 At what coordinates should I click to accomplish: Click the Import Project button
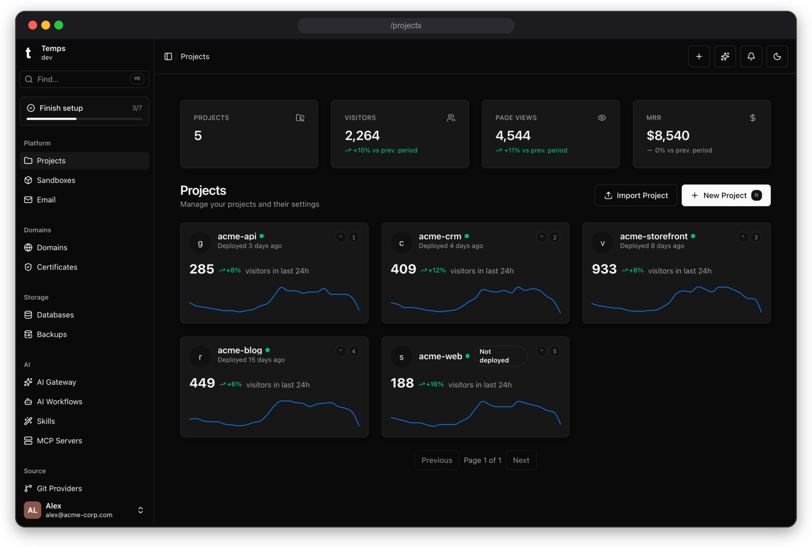click(x=636, y=195)
